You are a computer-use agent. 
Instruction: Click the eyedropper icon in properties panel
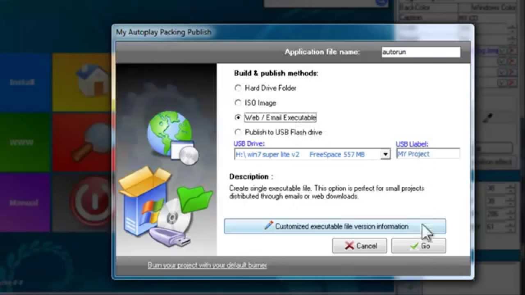pos(488,118)
